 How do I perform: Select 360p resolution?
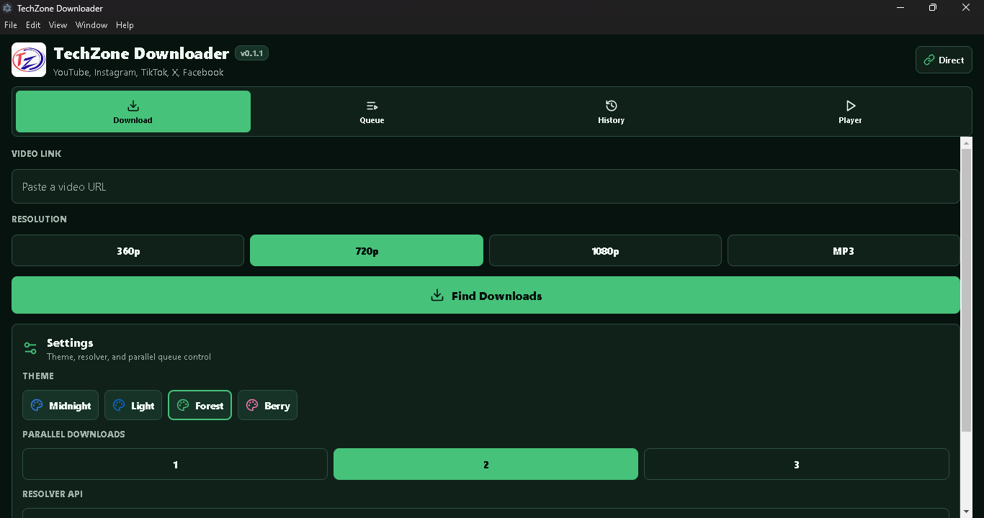click(128, 250)
